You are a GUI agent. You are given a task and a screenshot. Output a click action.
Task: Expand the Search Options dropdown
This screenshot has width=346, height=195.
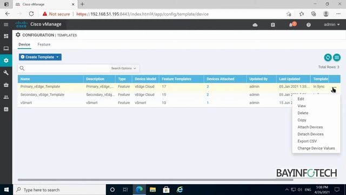pos(124,68)
